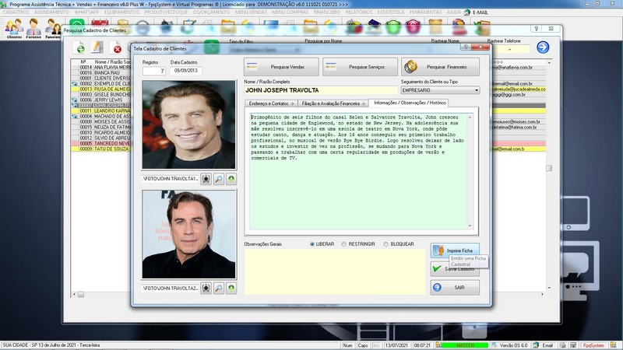Select row 00011 LEANDRO KARNAL in client list
Screen dimensions: 623x350
tap(101, 110)
